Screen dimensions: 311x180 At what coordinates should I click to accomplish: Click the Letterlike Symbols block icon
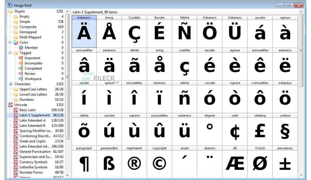(x=16, y=167)
